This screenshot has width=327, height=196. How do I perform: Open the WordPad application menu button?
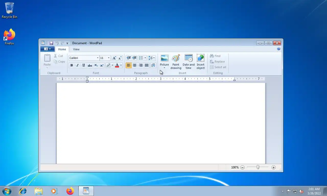(x=48, y=49)
